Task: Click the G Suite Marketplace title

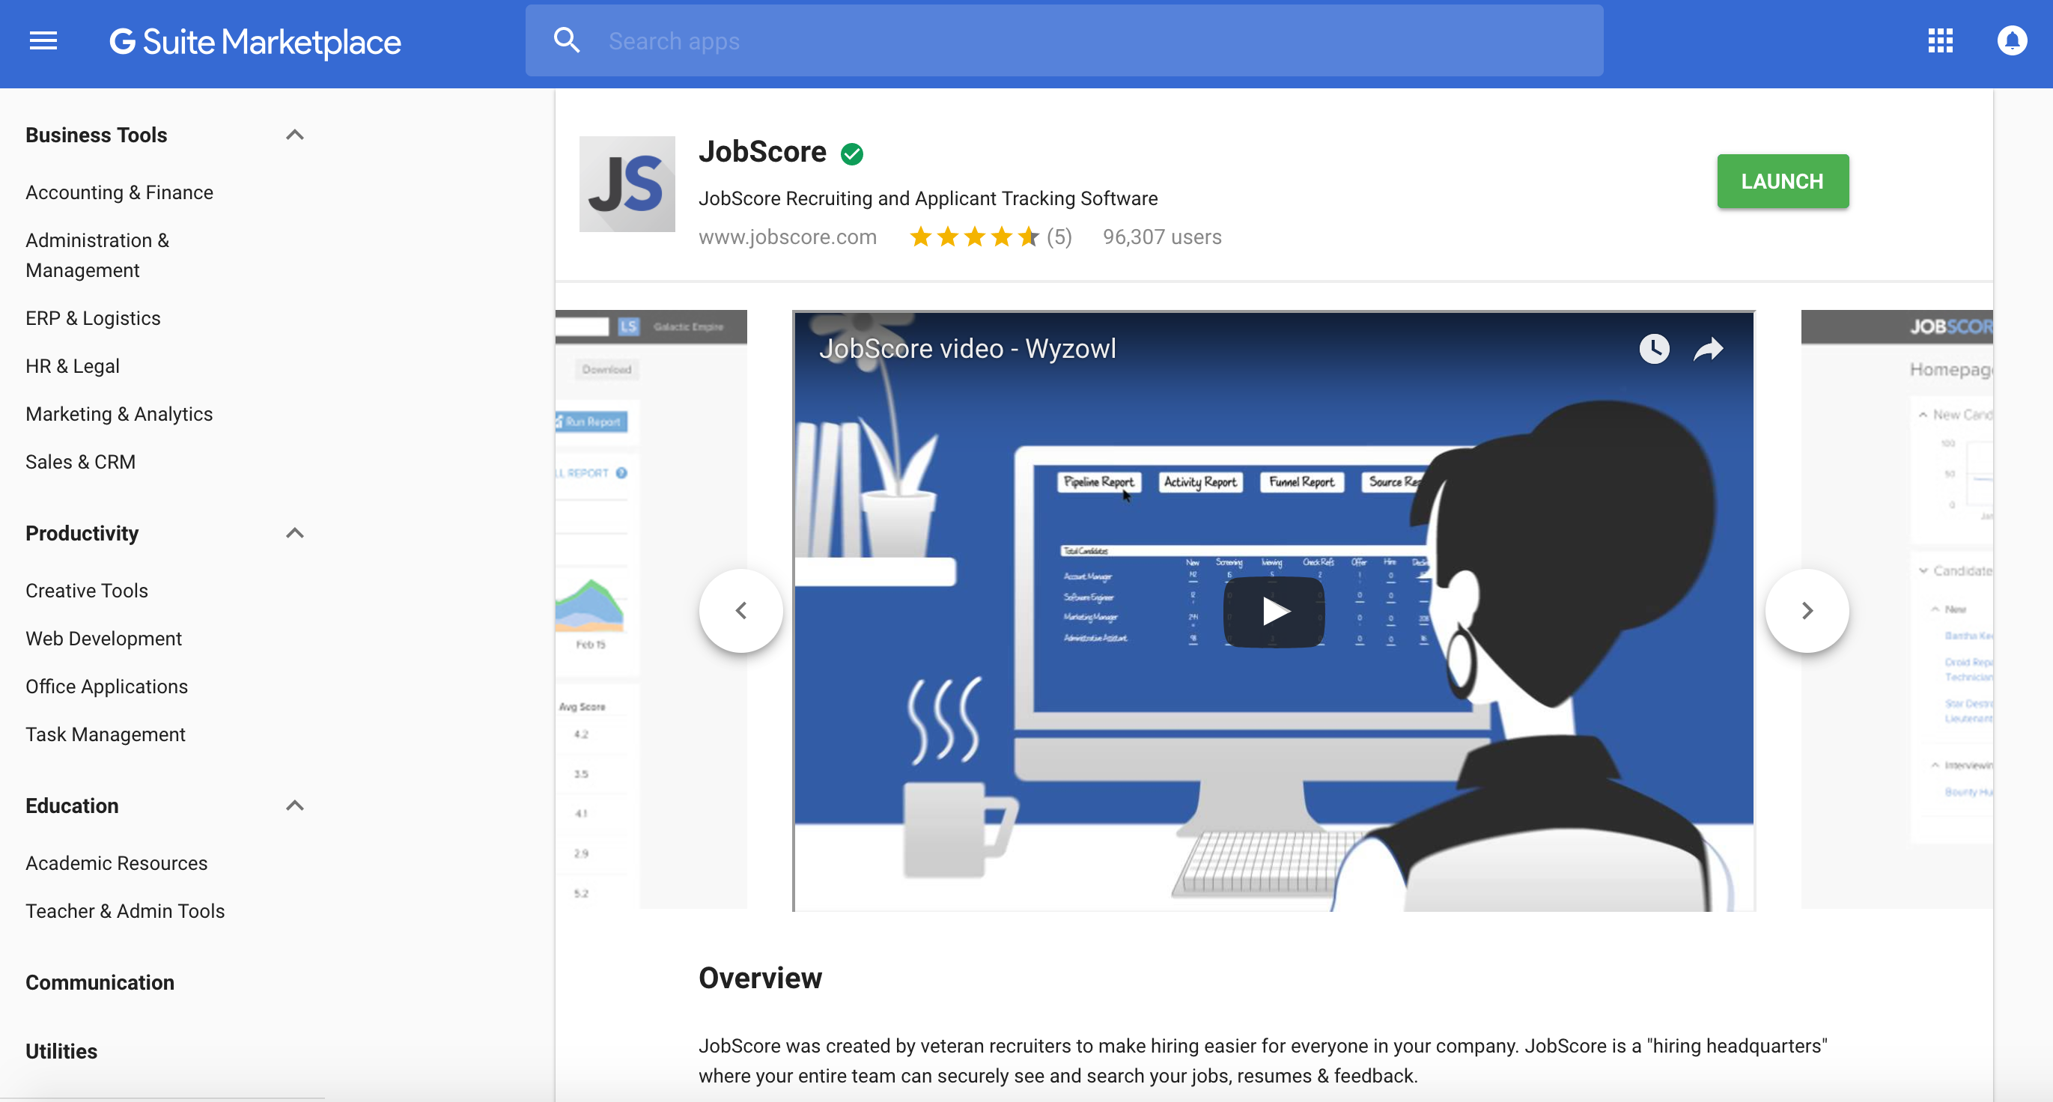Action: (255, 41)
